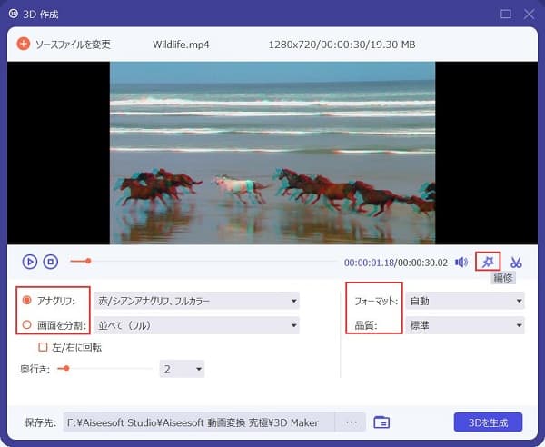Click the ソースファイルを変更 label
This screenshot has width=545, height=447.
point(73,45)
